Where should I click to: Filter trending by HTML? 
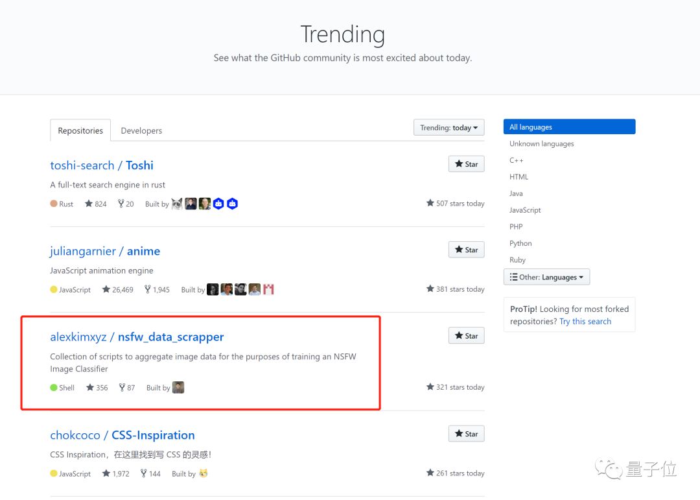pos(519,176)
